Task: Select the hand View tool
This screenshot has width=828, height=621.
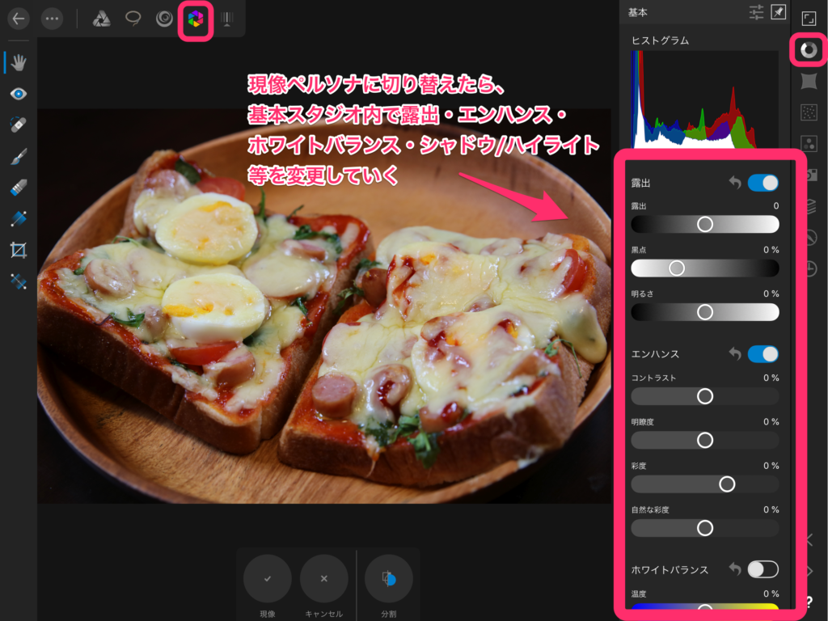Action: tap(19, 63)
